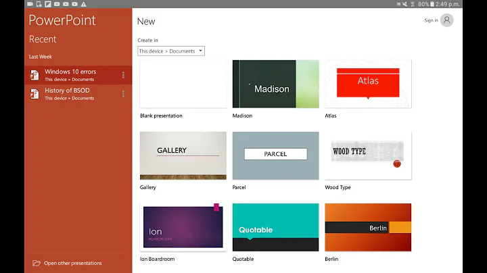The width and height of the screenshot is (487, 273).
Task: Open the account profile avatar icon
Action: click(x=446, y=20)
